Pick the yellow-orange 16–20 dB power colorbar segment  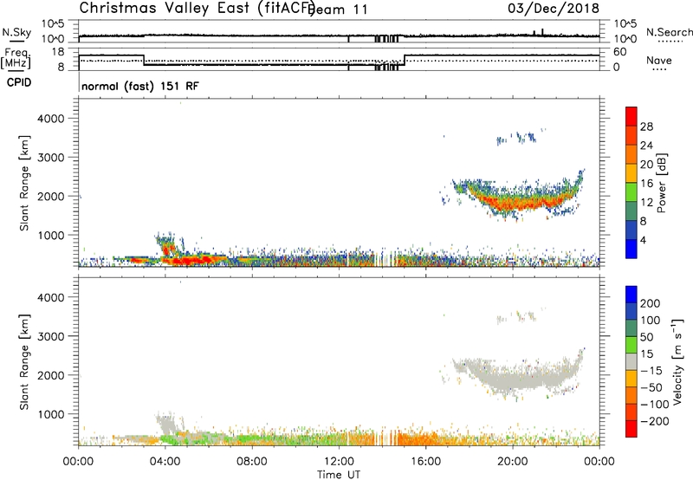(631, 173)
